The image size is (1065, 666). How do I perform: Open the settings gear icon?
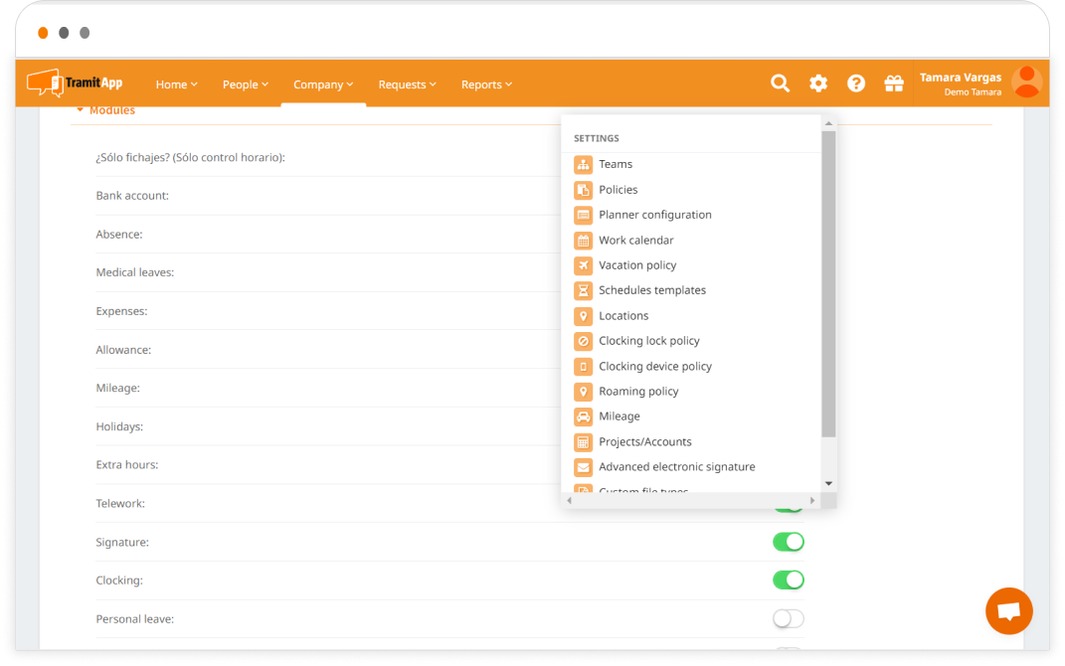pos(817,83)
